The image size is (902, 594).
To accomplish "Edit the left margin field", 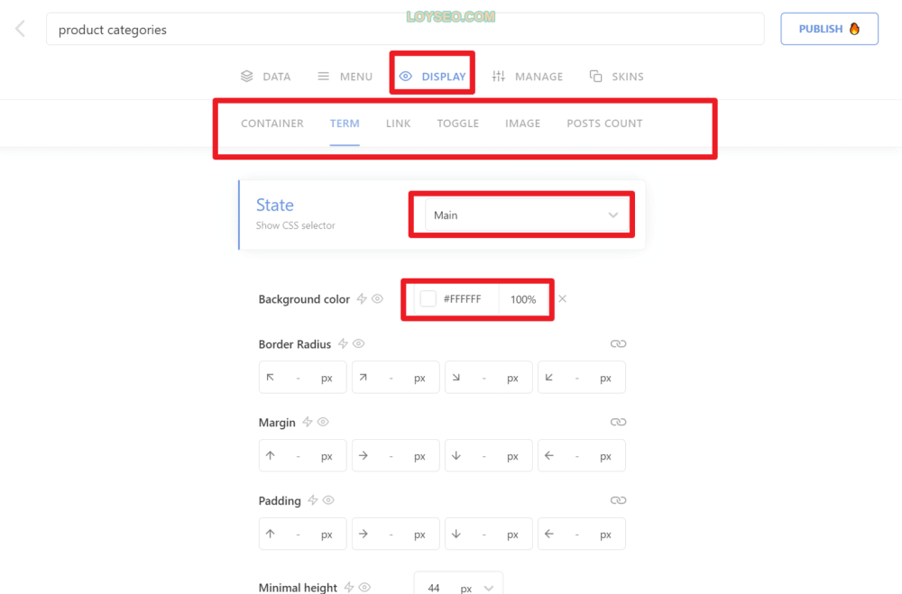I will [x=582, y=455].
